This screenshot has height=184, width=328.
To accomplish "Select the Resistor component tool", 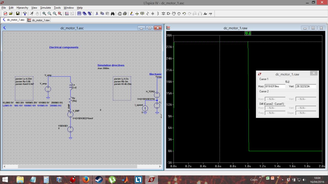I will pyautogui.click(x=148, y=14).
